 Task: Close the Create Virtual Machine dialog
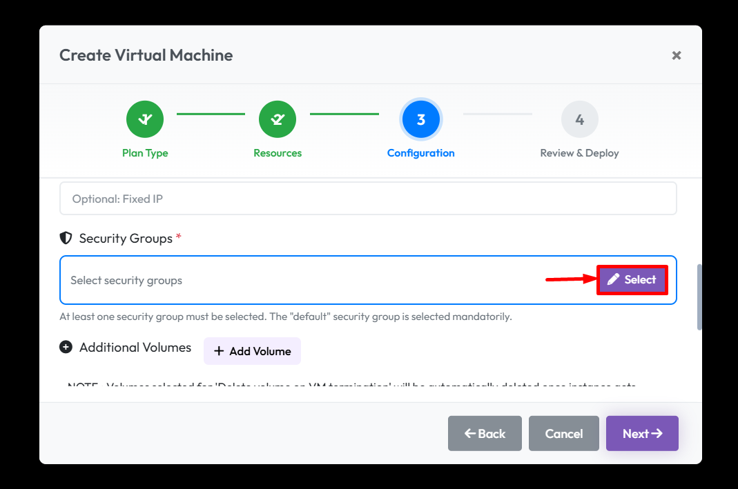[x=677, y=55]
